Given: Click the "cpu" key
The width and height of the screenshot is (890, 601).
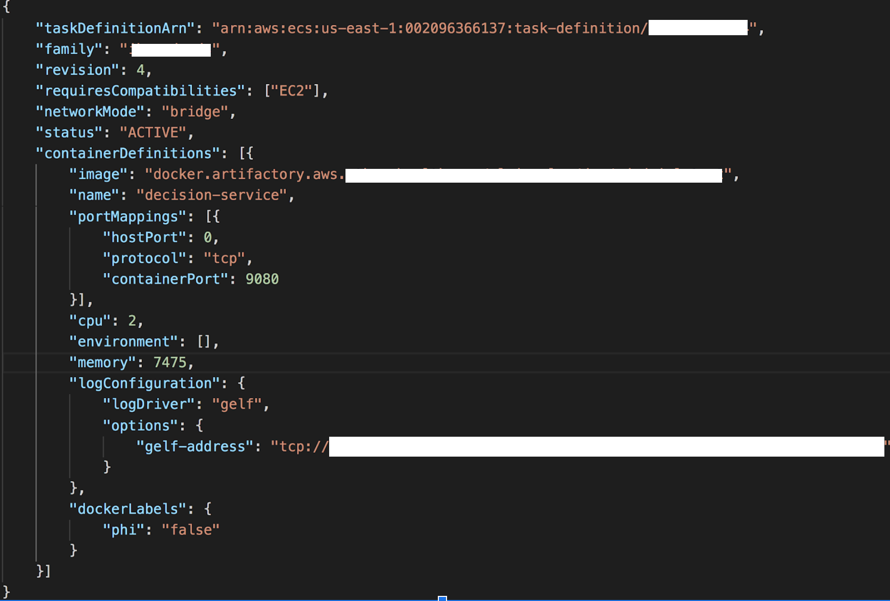Looking at the screenshot, I should pos(90,321).
